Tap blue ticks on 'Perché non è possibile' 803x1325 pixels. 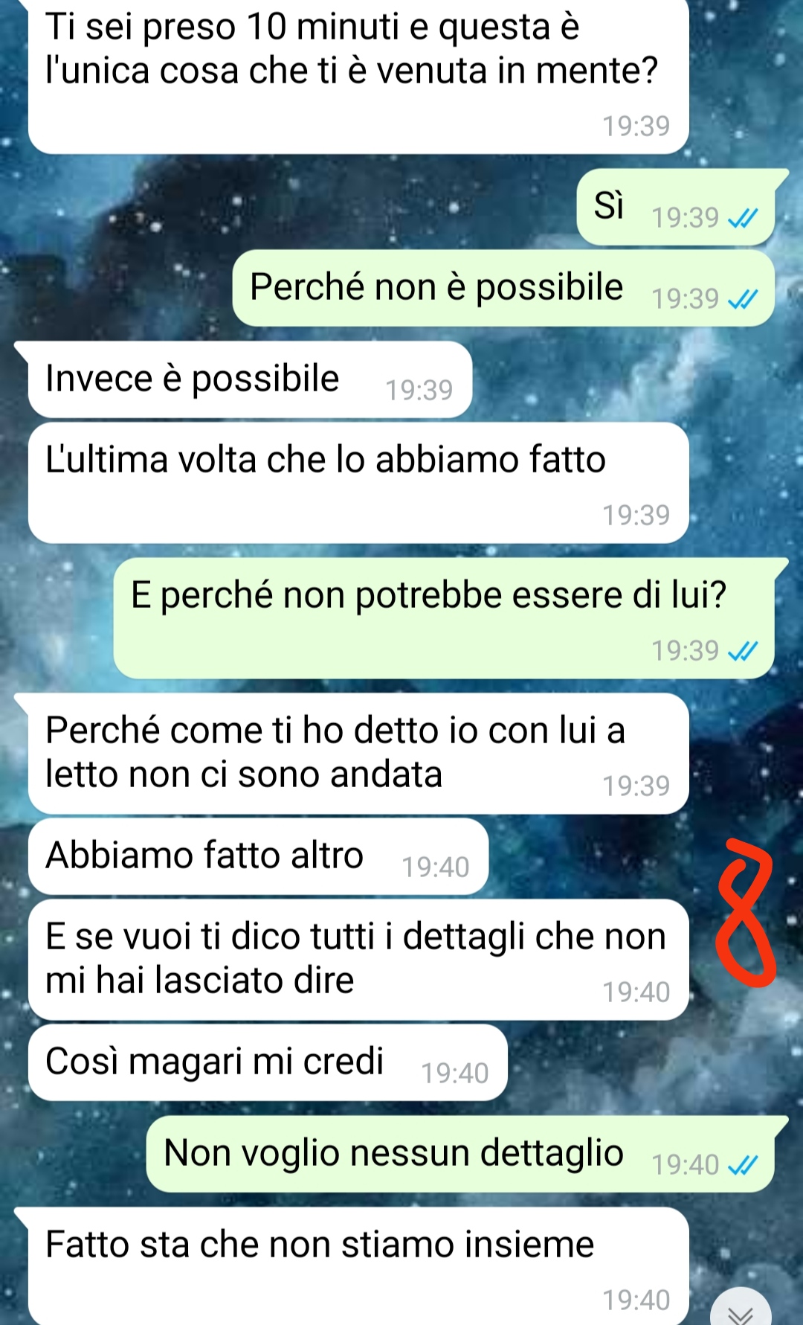click(x=743, y=299)
